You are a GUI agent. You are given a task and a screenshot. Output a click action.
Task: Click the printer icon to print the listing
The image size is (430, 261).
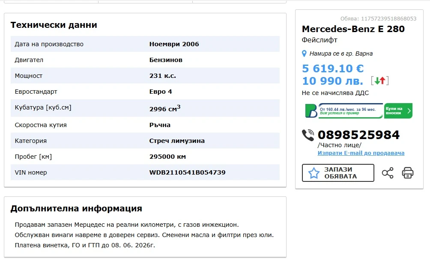coord(407,172)
